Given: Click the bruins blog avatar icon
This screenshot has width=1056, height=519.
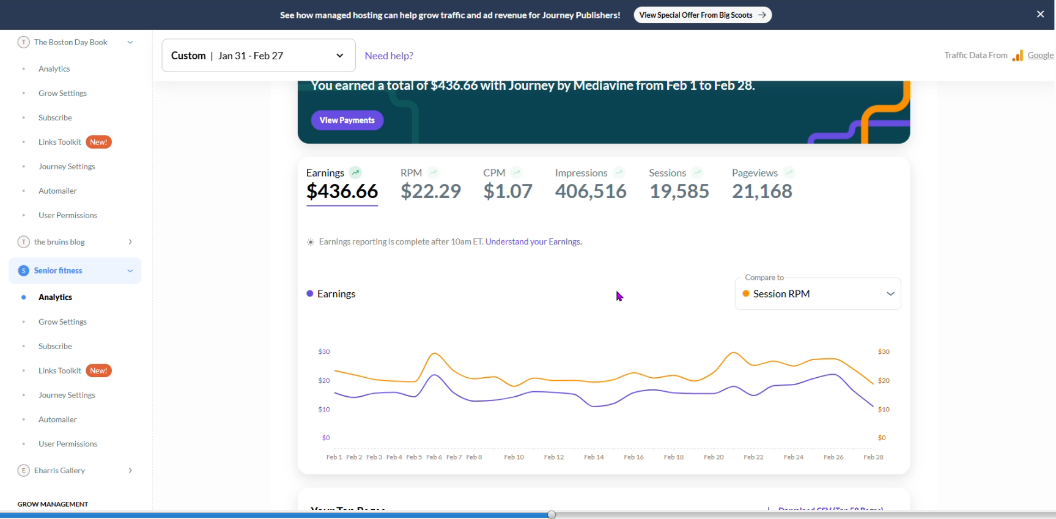Looking at the screenshot, I should coord(23,242).
